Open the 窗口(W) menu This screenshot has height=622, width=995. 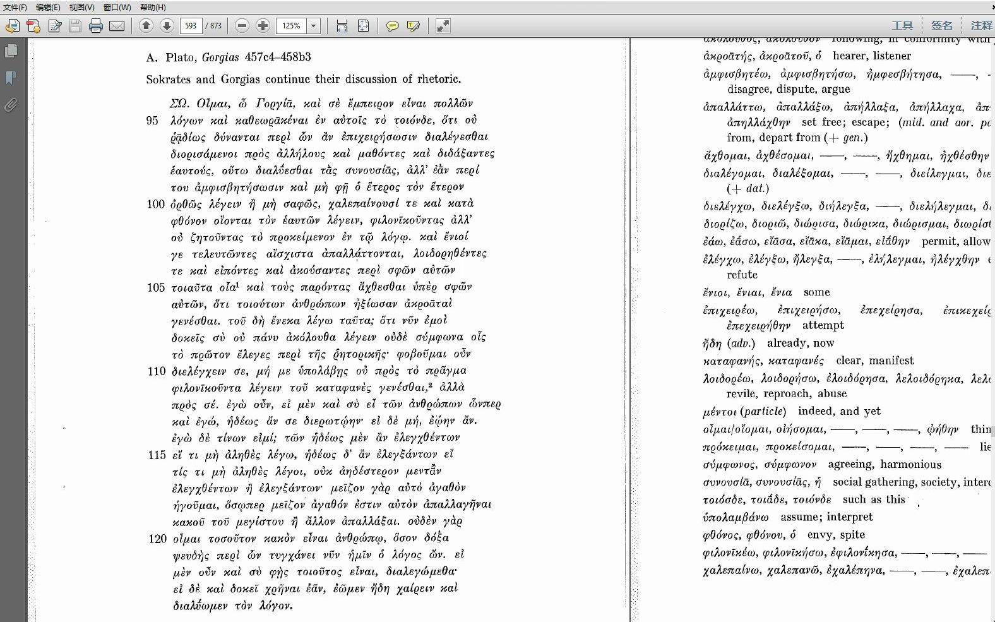[117, 7]
